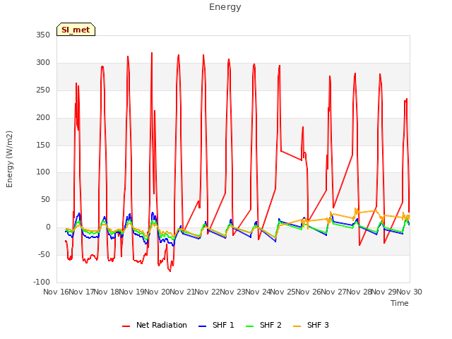
Task: Click the Nov 16 x-axis tick label
Action: coord(56,292)
